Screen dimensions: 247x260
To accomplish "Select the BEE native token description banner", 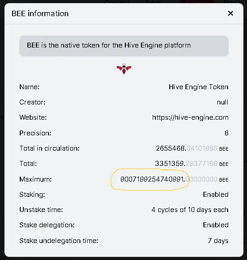I will coord(124,46).
